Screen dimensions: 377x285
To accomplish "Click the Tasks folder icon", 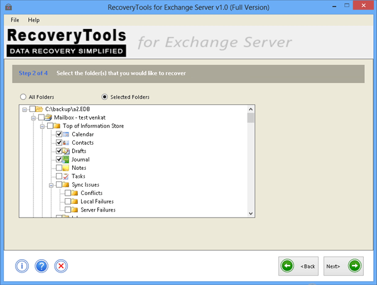I will click(66, 176).
